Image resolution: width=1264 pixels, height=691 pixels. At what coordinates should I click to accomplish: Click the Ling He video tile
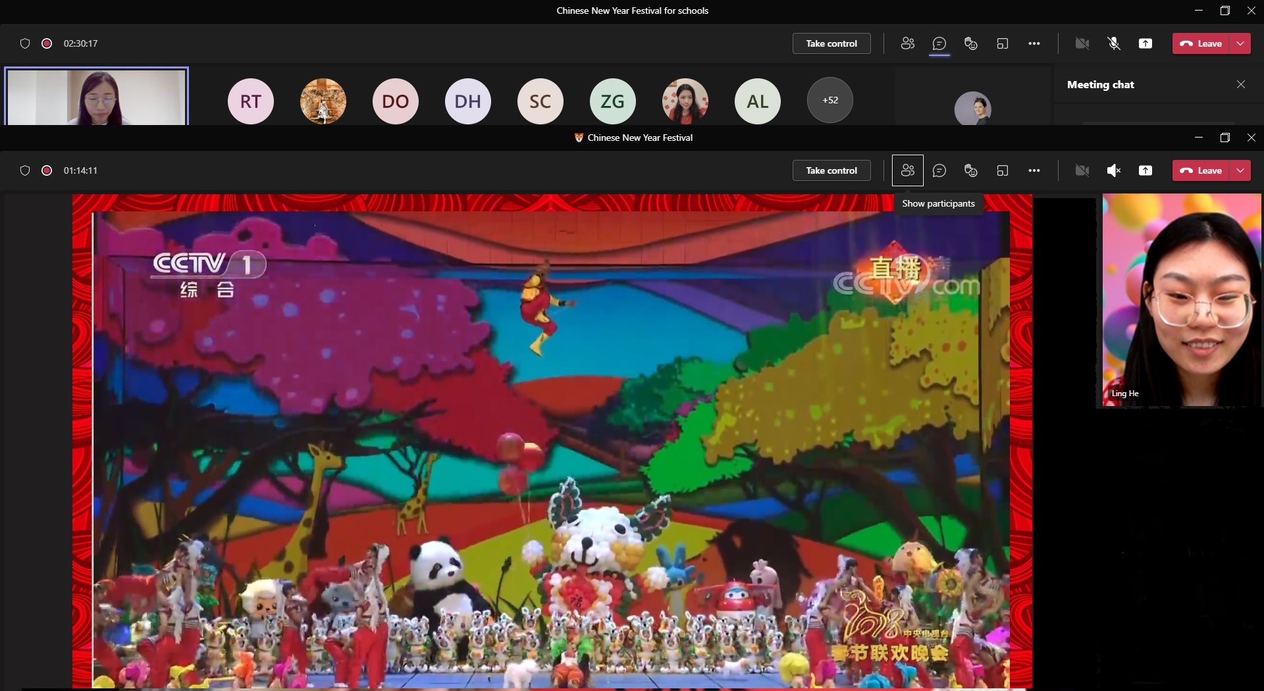click(1182, 300)
